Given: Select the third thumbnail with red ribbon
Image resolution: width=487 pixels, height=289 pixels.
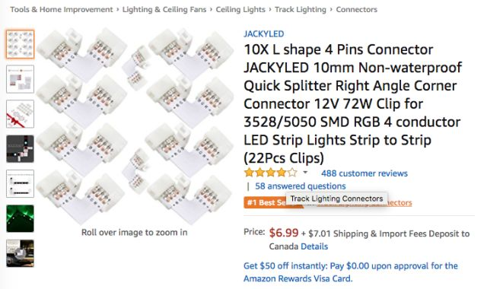Looking at the screenshot, I should point(21,114).
